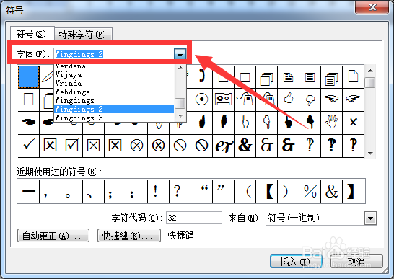The height and width of the screenshot is (279, 394).
Task: Focus the 字符代码 character code field
Action: point(194,218)
